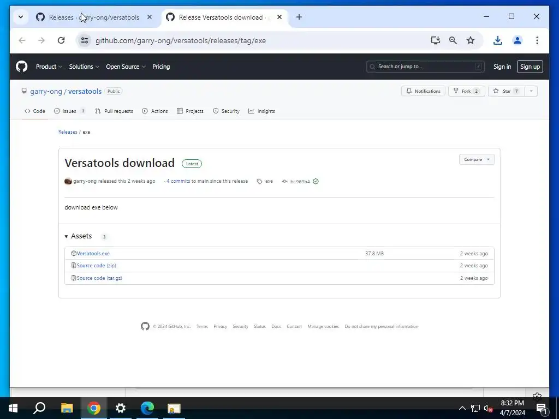
Task: Go back using the browser back arrow
Action: tap(22, 40)
